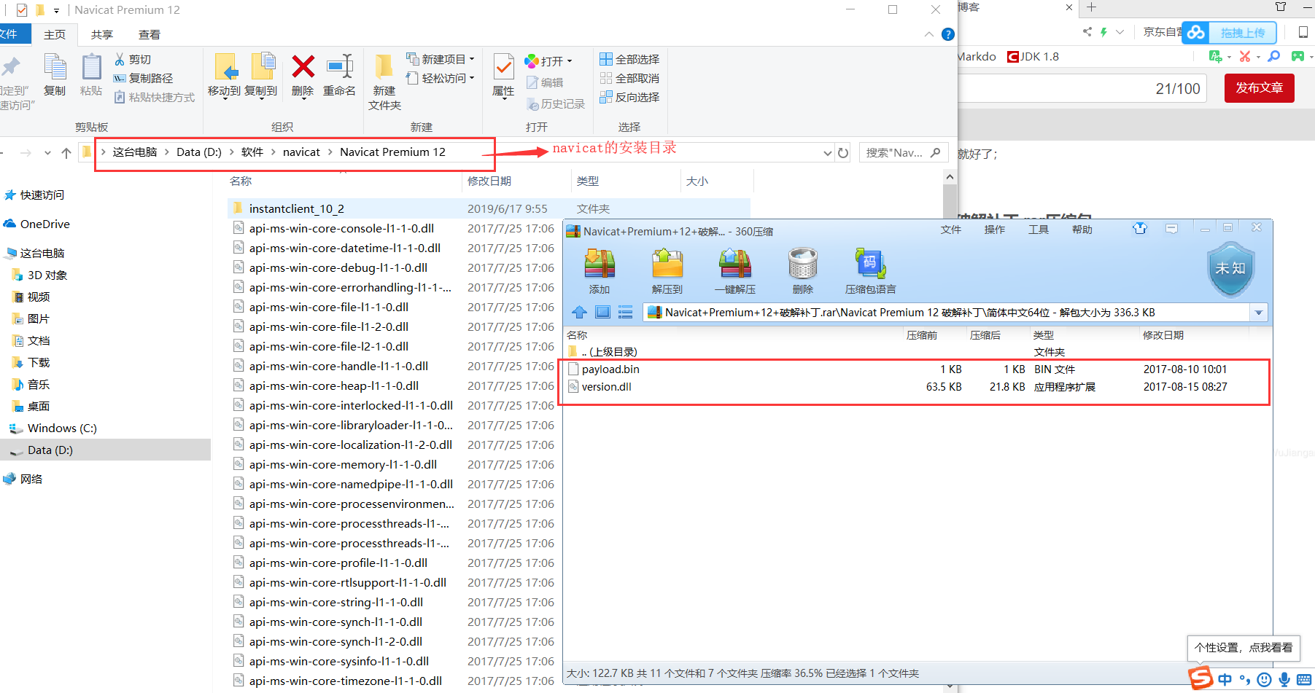Click the red Publish article (发布文章) button
This screenshot has height=693, width=1315.
[1259, 87]
